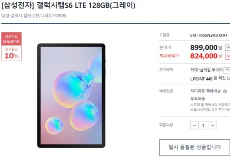The image size is (230, 157).
Task: Click the 899,000 sale price
Action: click(204, 47)
